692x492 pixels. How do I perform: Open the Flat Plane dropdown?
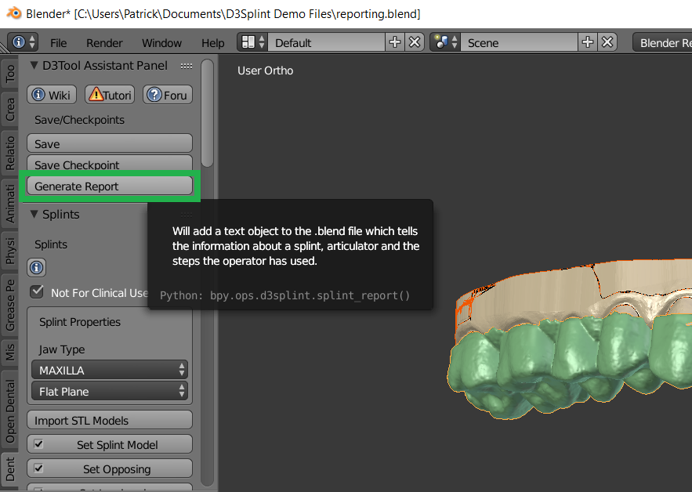110,391
